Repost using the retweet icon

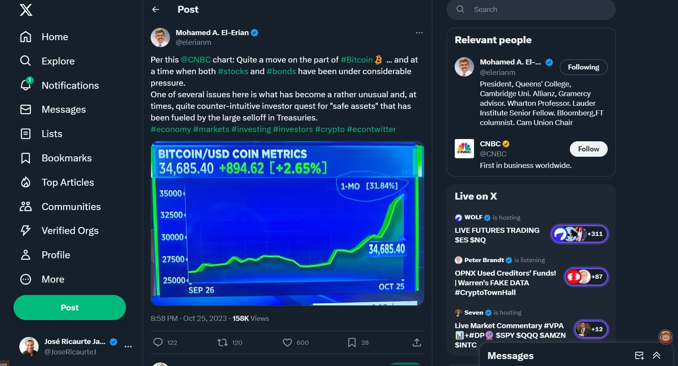[x=222, y=343]
